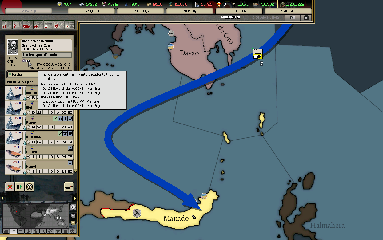Open the Peleliu naval base dropdown
383x240 pixels.
coord(22,74)
